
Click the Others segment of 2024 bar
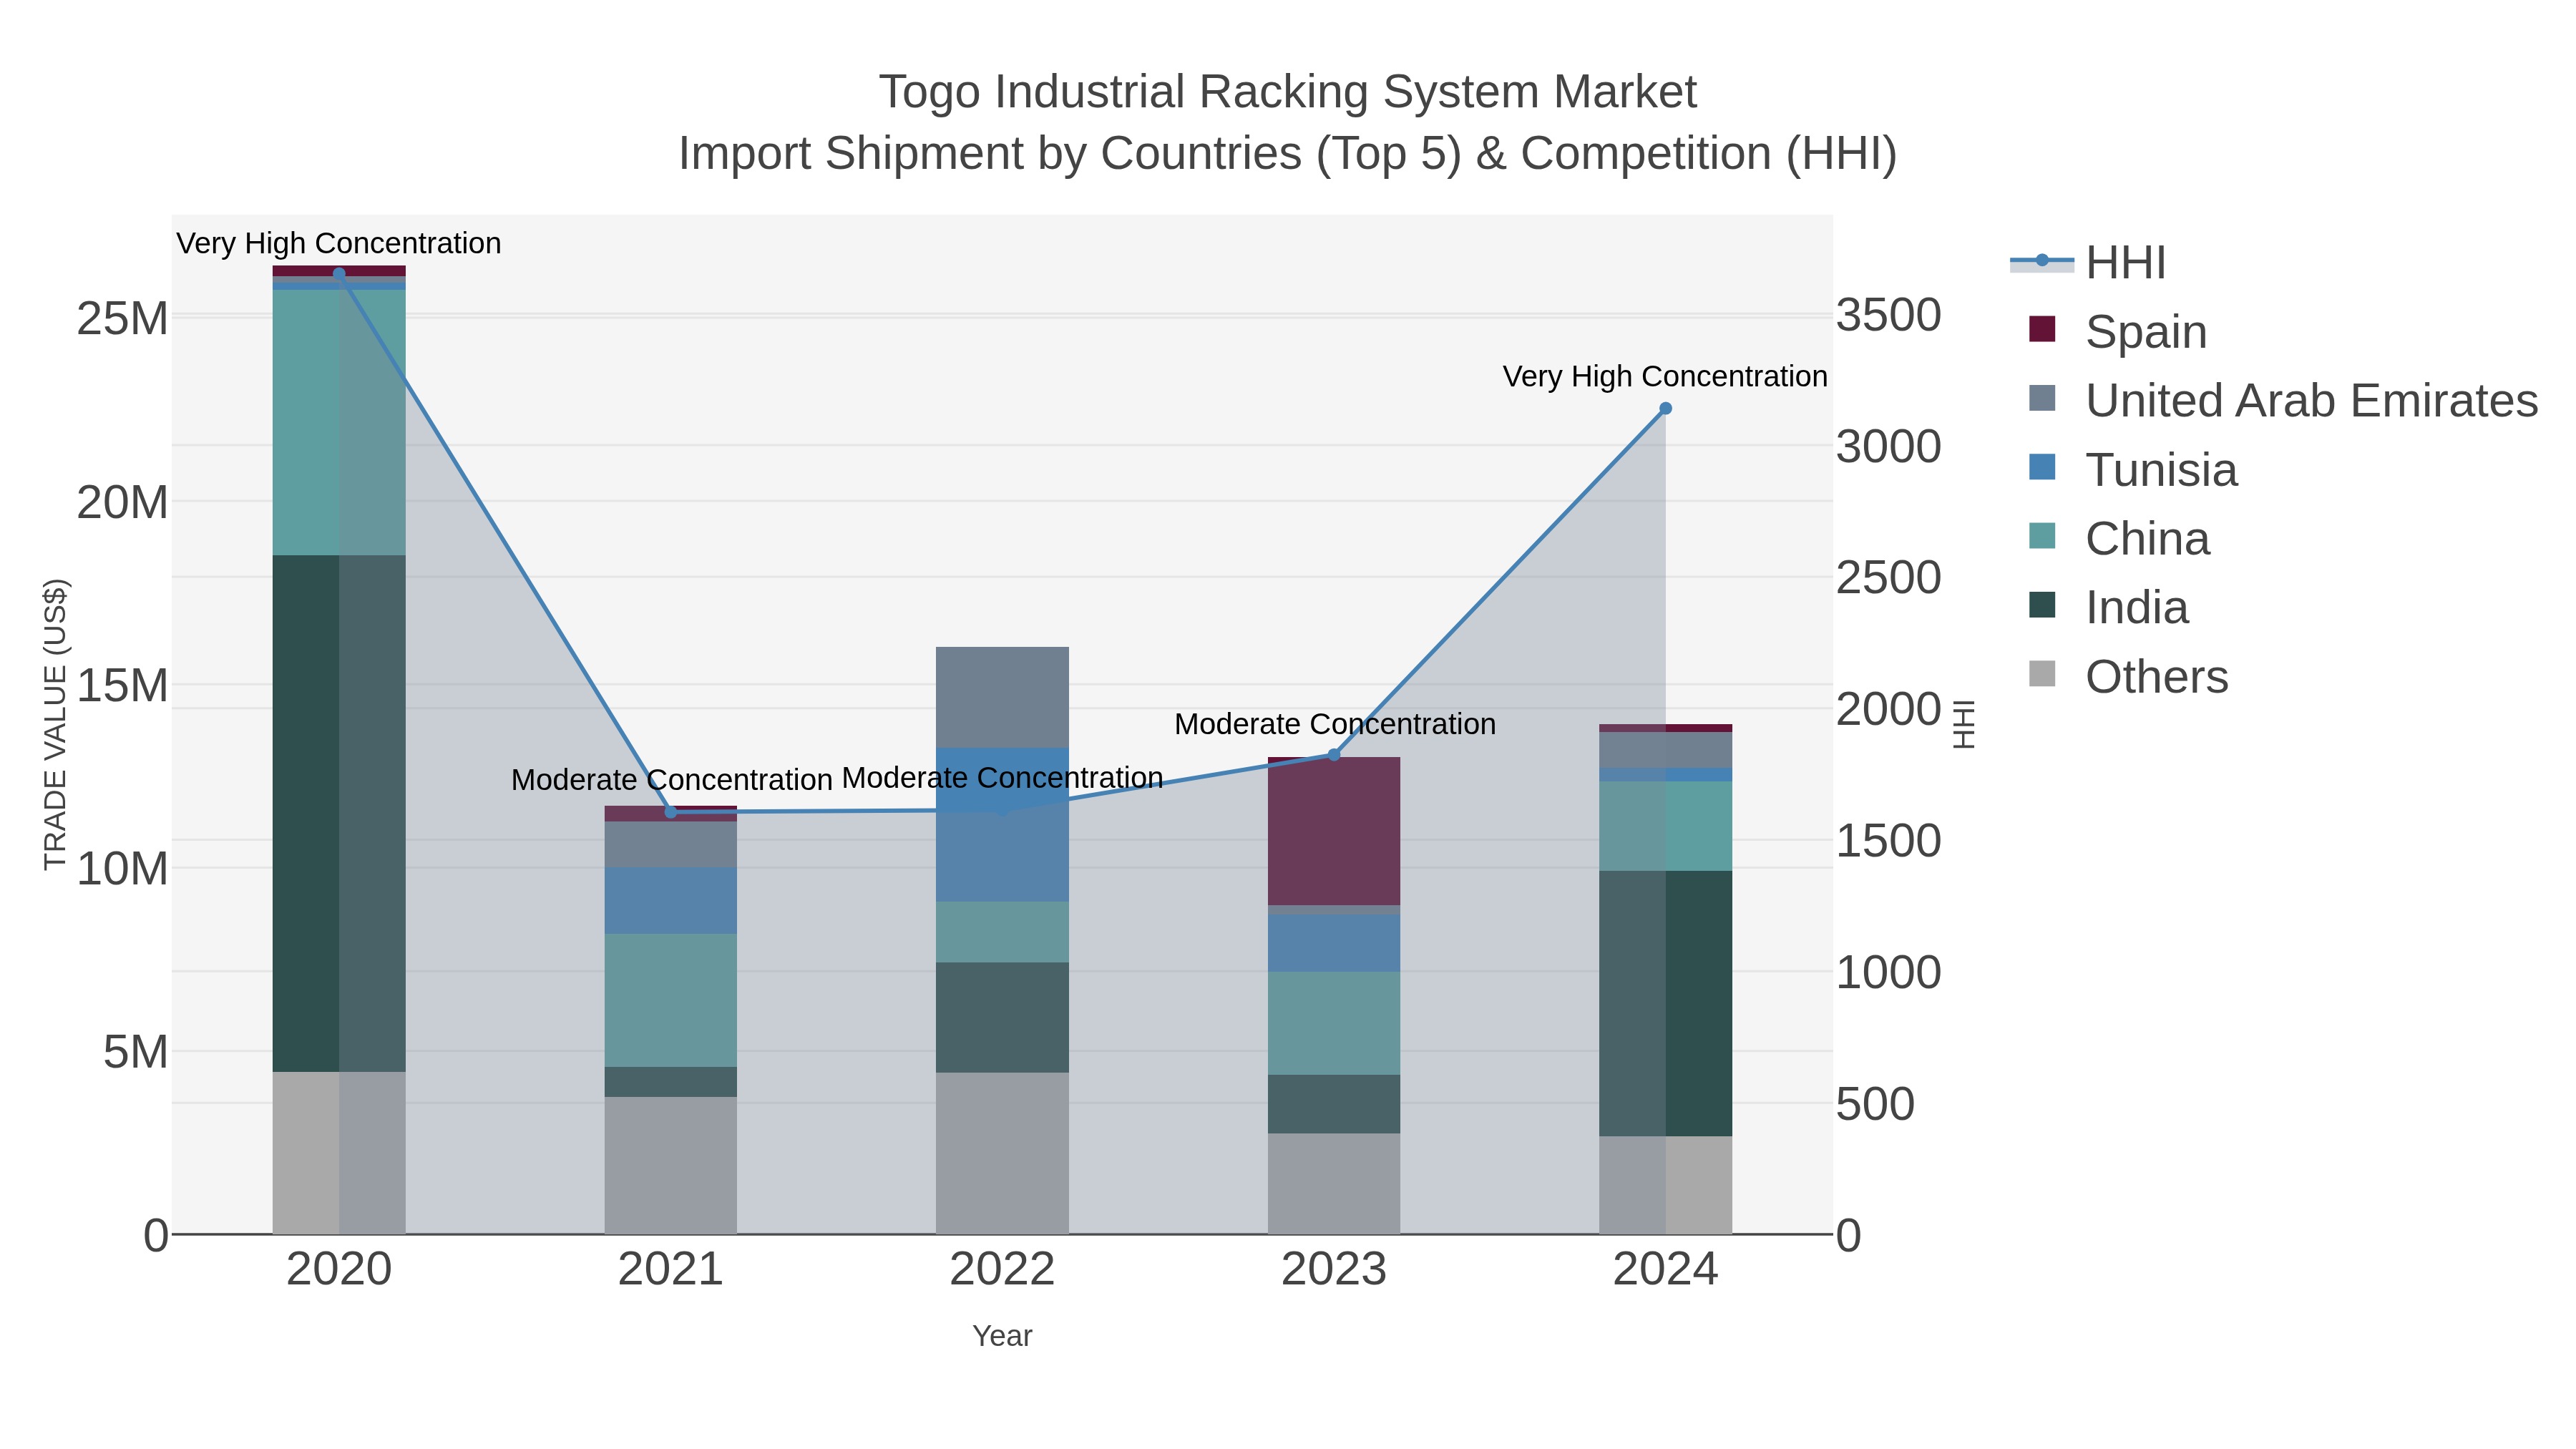point(1666,1185)
